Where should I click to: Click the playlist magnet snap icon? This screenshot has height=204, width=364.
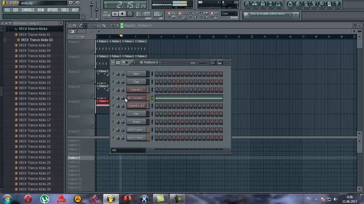pyautogui.click(x=75, y=25)
